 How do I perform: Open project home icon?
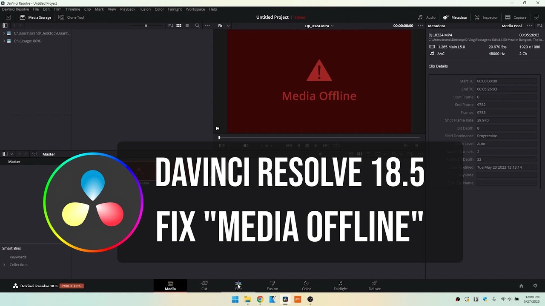tap(521, 286)
